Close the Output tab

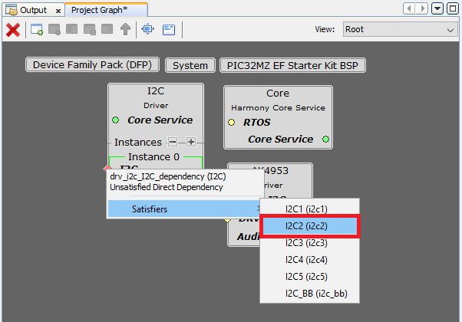click(x=58, y=10)
